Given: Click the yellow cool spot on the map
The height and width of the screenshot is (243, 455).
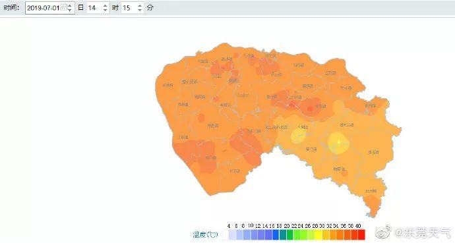Looking at the screenshot, I should (339, 142).
